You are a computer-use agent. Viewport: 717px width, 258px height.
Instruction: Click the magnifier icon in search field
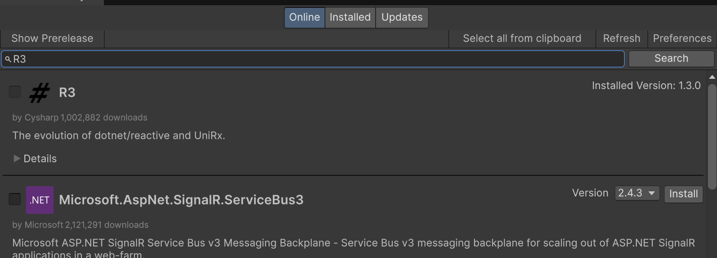8,59
